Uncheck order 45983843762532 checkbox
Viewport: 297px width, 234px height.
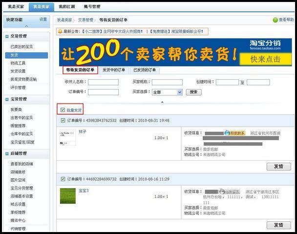[x=63, y=121]
